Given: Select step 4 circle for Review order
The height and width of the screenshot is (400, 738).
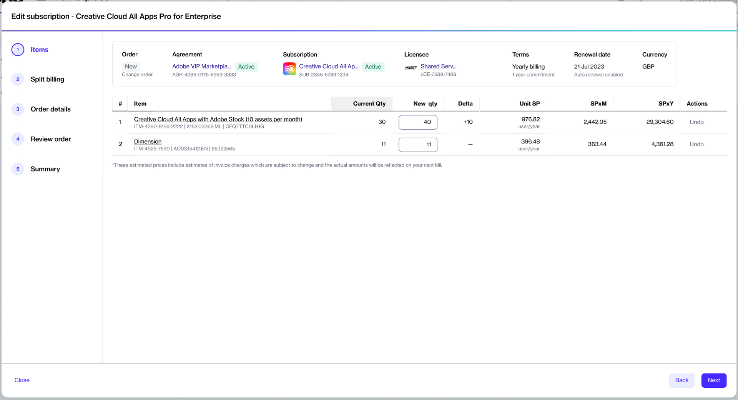Looking at the screenshot, I should click(18, 139).
